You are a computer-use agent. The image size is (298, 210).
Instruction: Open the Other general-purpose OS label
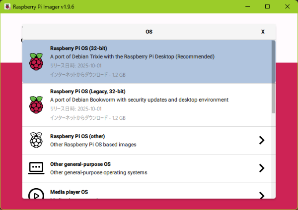coord(80,164)
